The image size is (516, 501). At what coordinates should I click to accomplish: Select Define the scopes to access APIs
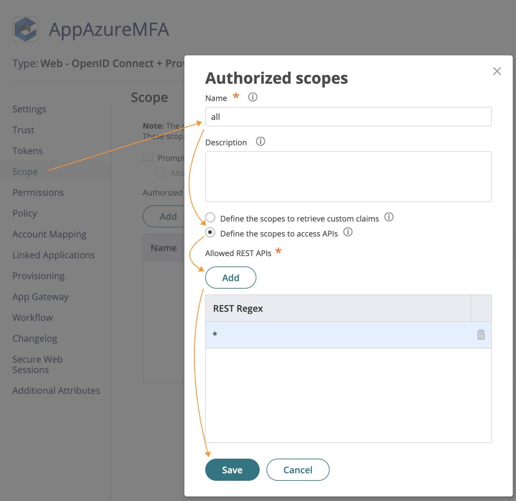point(210,233)
